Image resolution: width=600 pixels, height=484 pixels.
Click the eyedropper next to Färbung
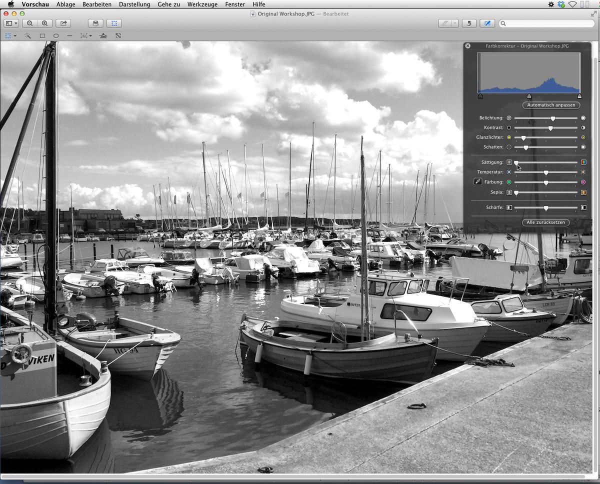(477, 182)
